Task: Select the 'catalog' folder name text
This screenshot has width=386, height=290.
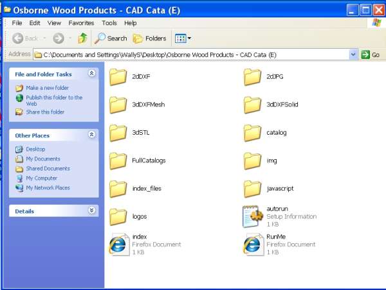Action: [x=277, y=133]
